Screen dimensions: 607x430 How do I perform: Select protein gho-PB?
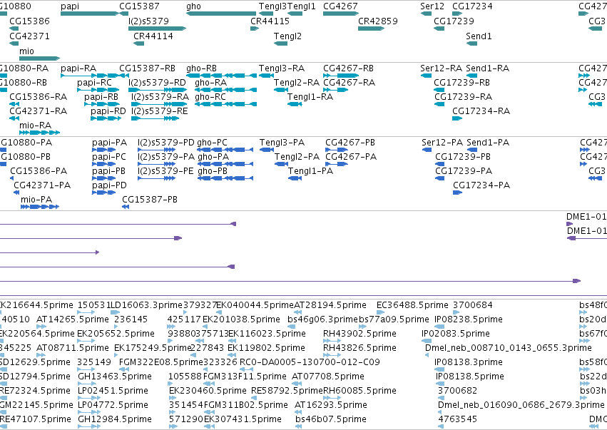(x=225, y=178)
